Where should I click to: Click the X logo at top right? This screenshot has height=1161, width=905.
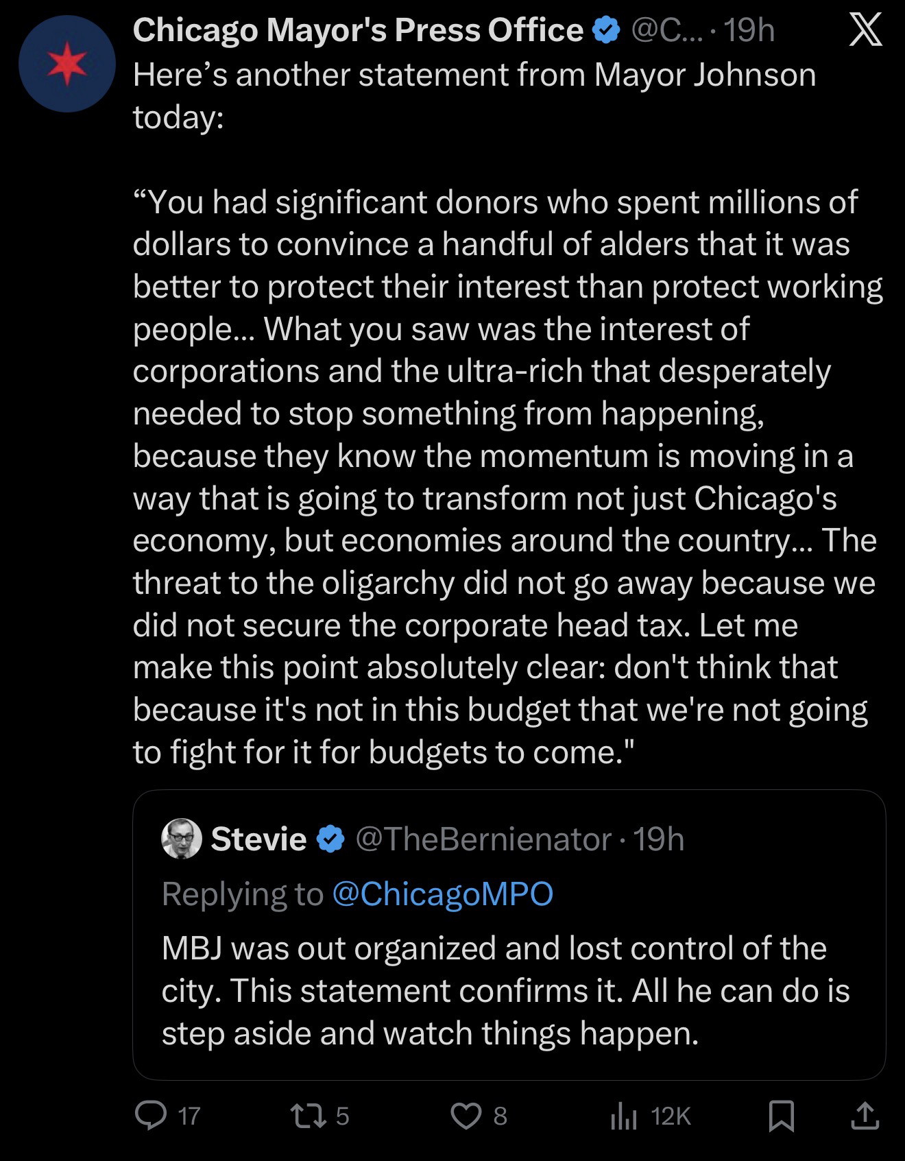[x=866, y=31]
